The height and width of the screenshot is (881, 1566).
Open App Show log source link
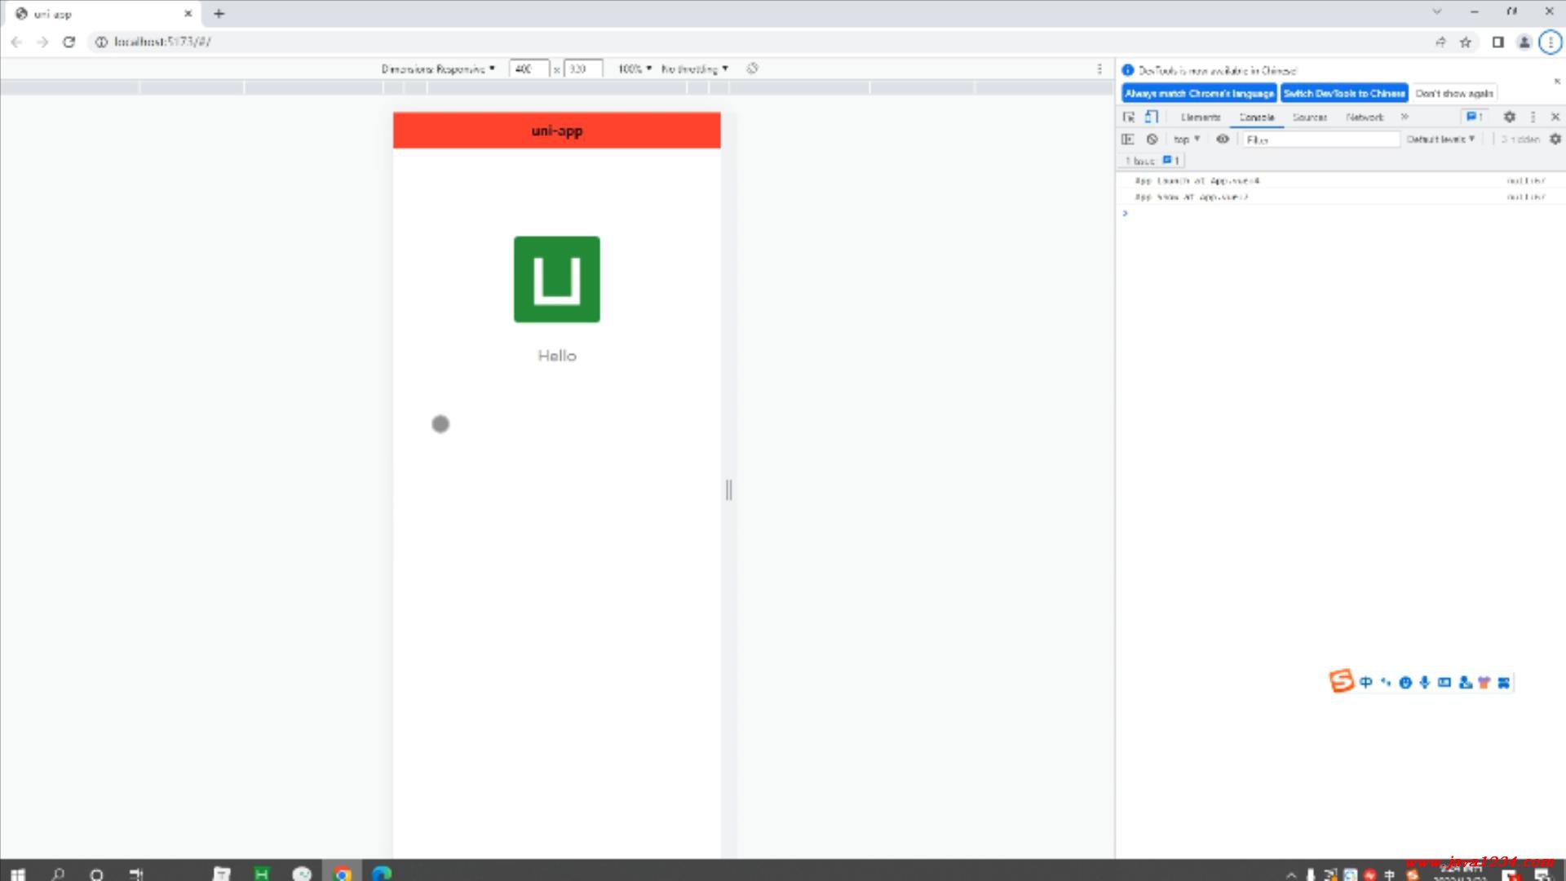click(1525, 197)
